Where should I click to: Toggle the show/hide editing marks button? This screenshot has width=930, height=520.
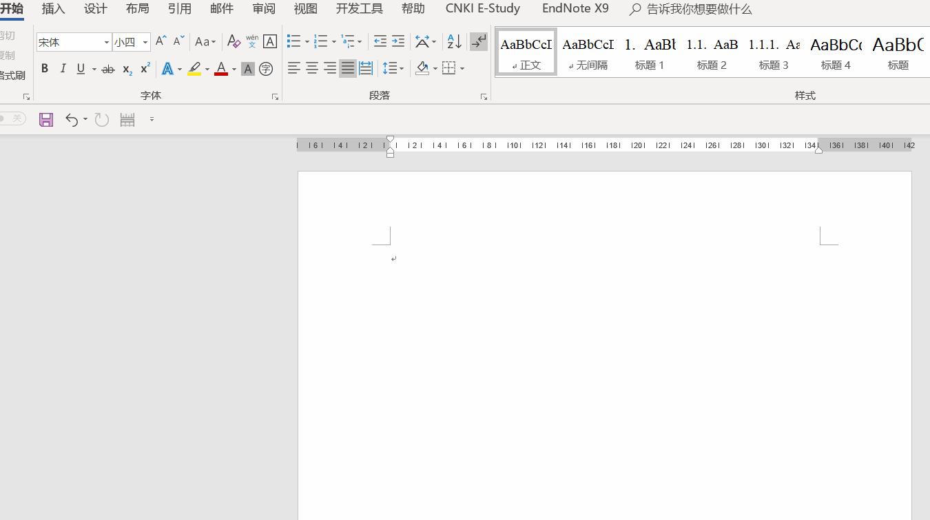[x=479, y=41]
